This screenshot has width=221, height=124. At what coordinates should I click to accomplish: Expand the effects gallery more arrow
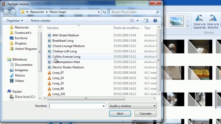(188, 26)
